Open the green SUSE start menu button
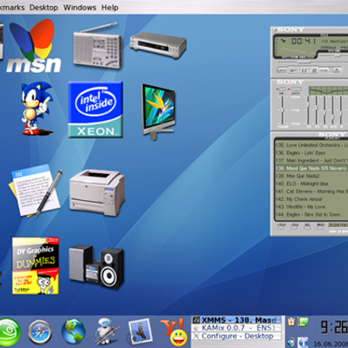This screenshot has width=348, height=348. click(9, 332)
